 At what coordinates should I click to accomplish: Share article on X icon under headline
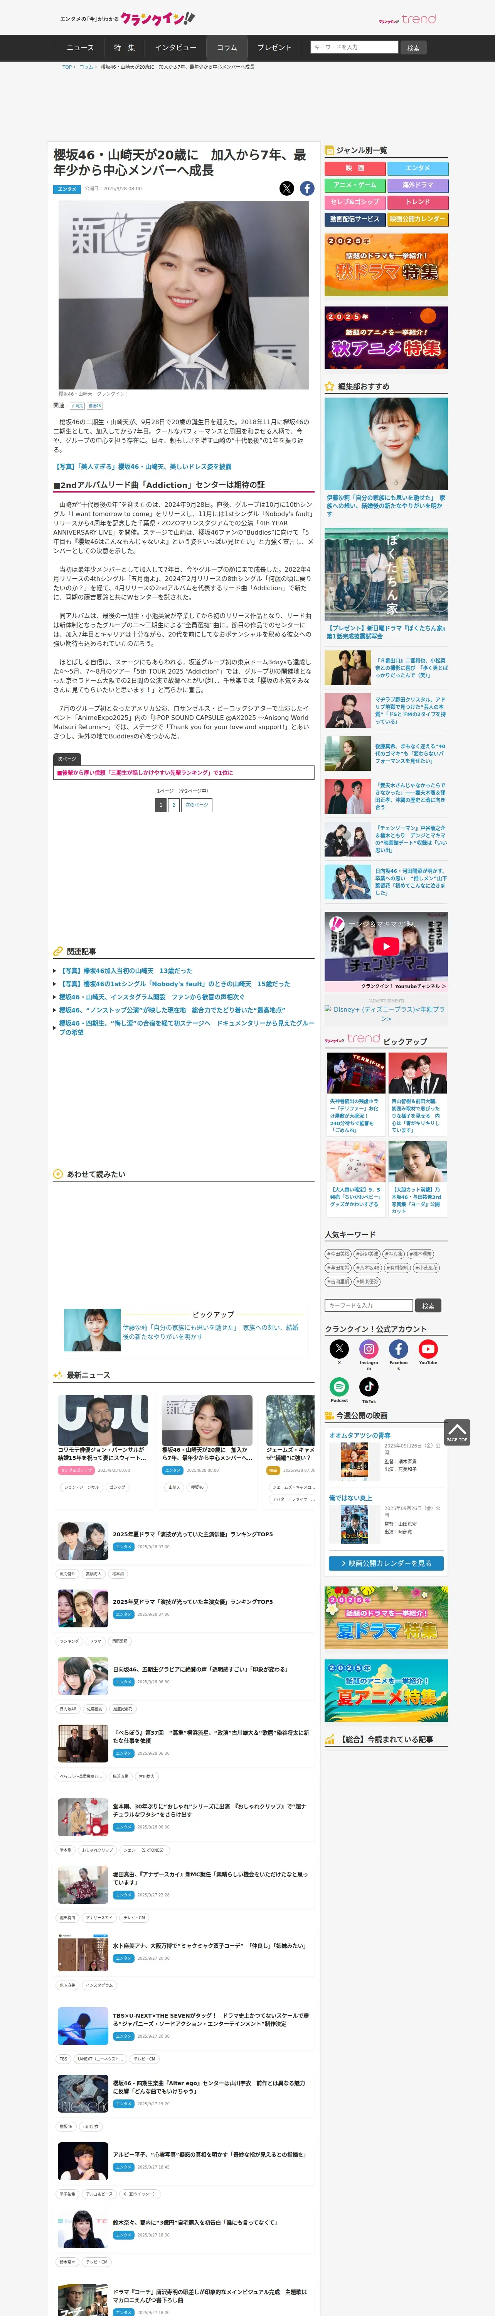pos(286,188)
